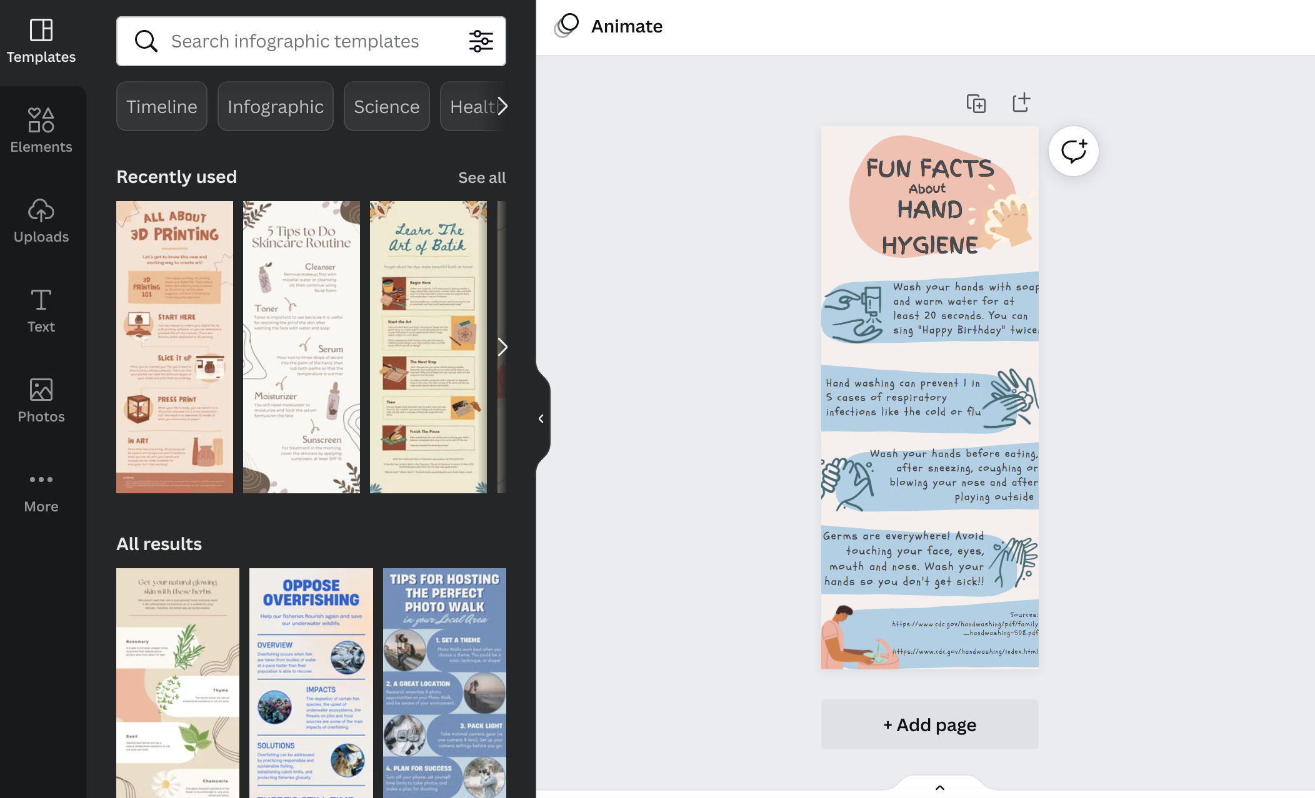Select the Timeline category chip
The height and width of the screenshot is (798, 1315).
coord(161,107)
